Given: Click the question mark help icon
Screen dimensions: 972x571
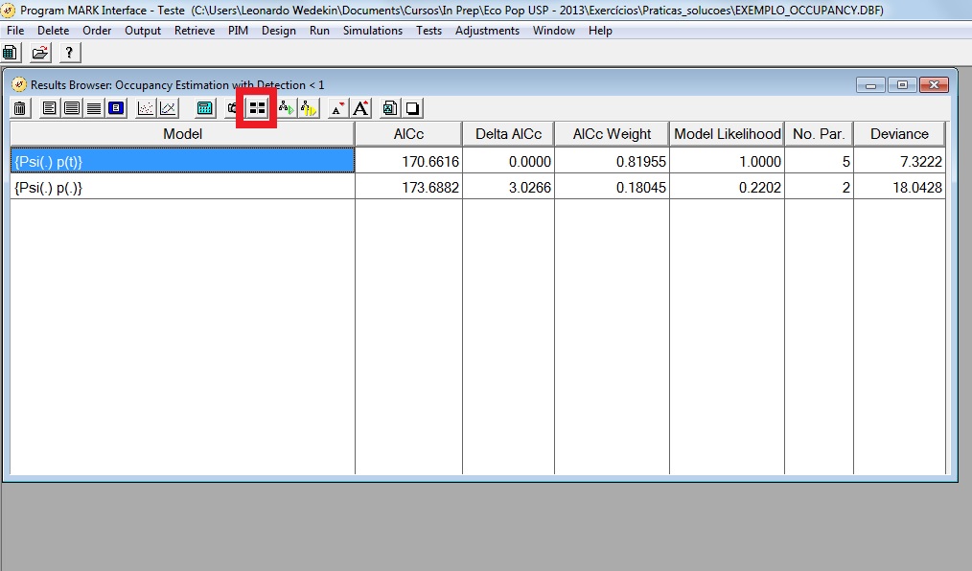Looking at the screenshot, I should point(69,53).
